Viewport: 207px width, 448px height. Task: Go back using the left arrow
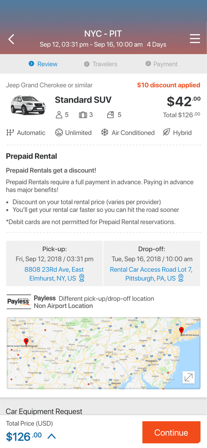11,39
